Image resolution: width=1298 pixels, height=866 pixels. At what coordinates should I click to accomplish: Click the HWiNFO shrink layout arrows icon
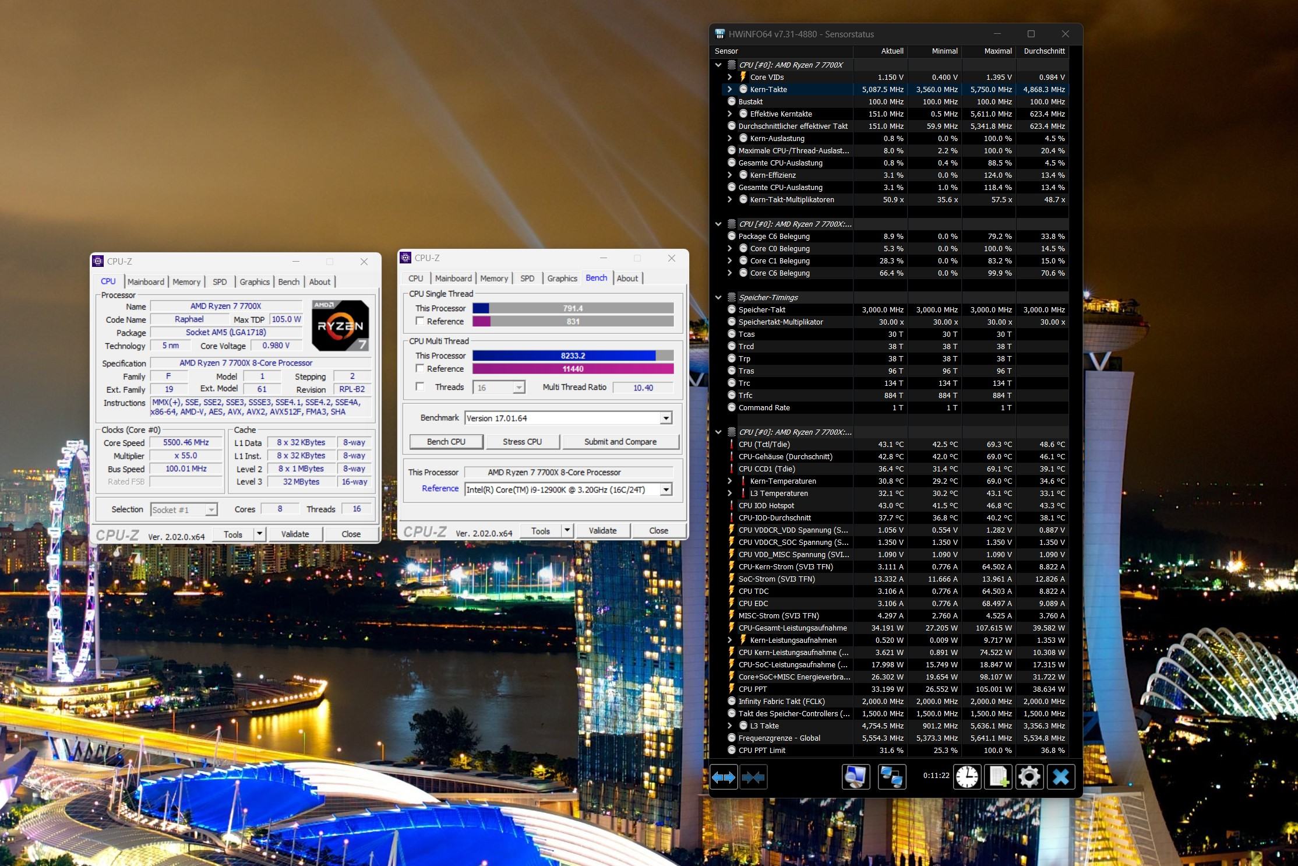coord(753,777)
